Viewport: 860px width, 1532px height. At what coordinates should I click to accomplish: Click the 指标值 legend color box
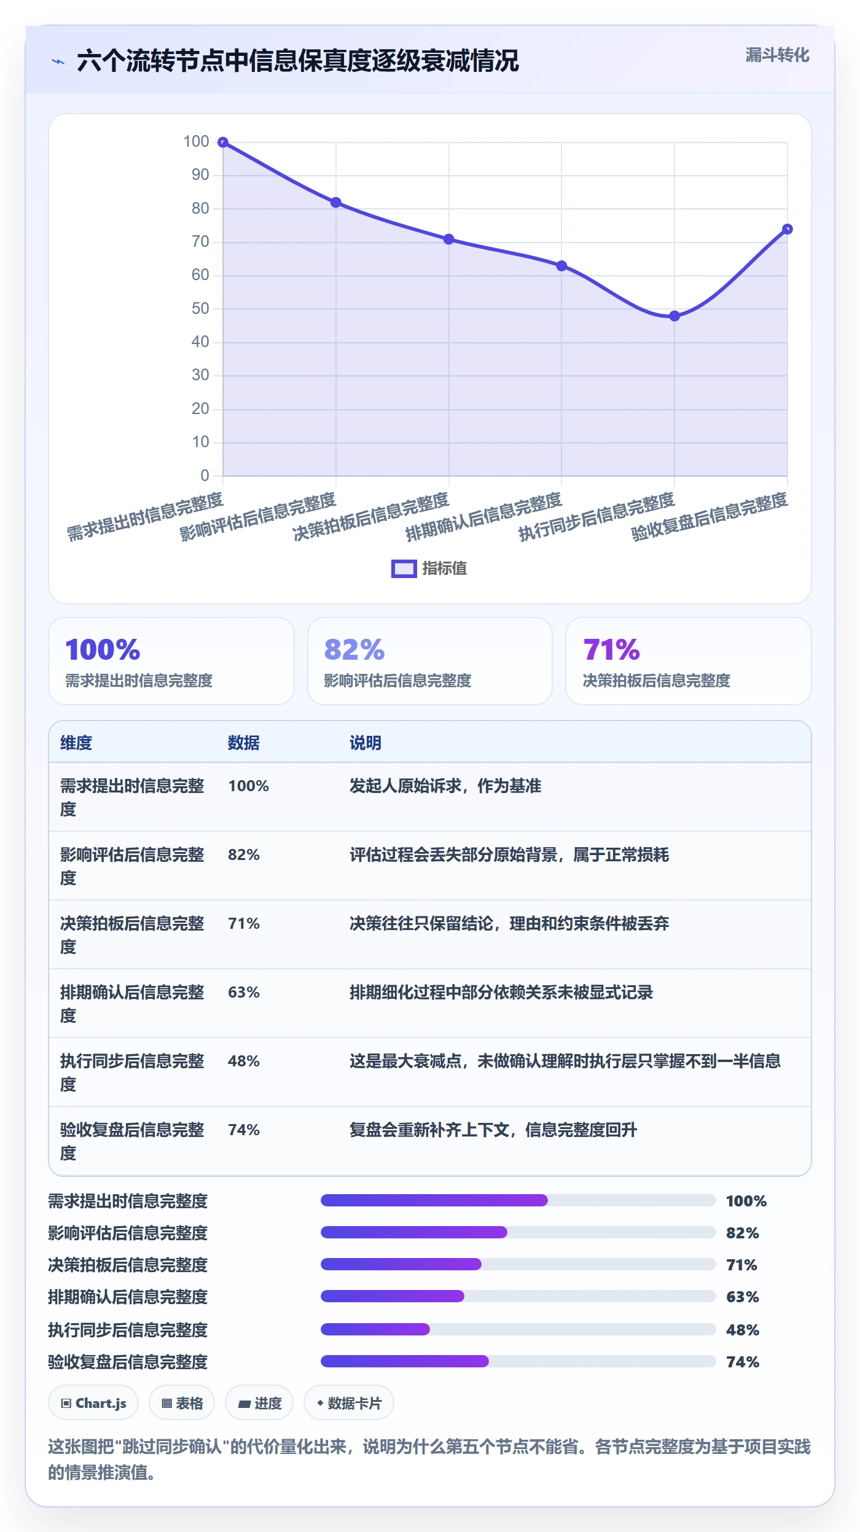tap(404, 569)
